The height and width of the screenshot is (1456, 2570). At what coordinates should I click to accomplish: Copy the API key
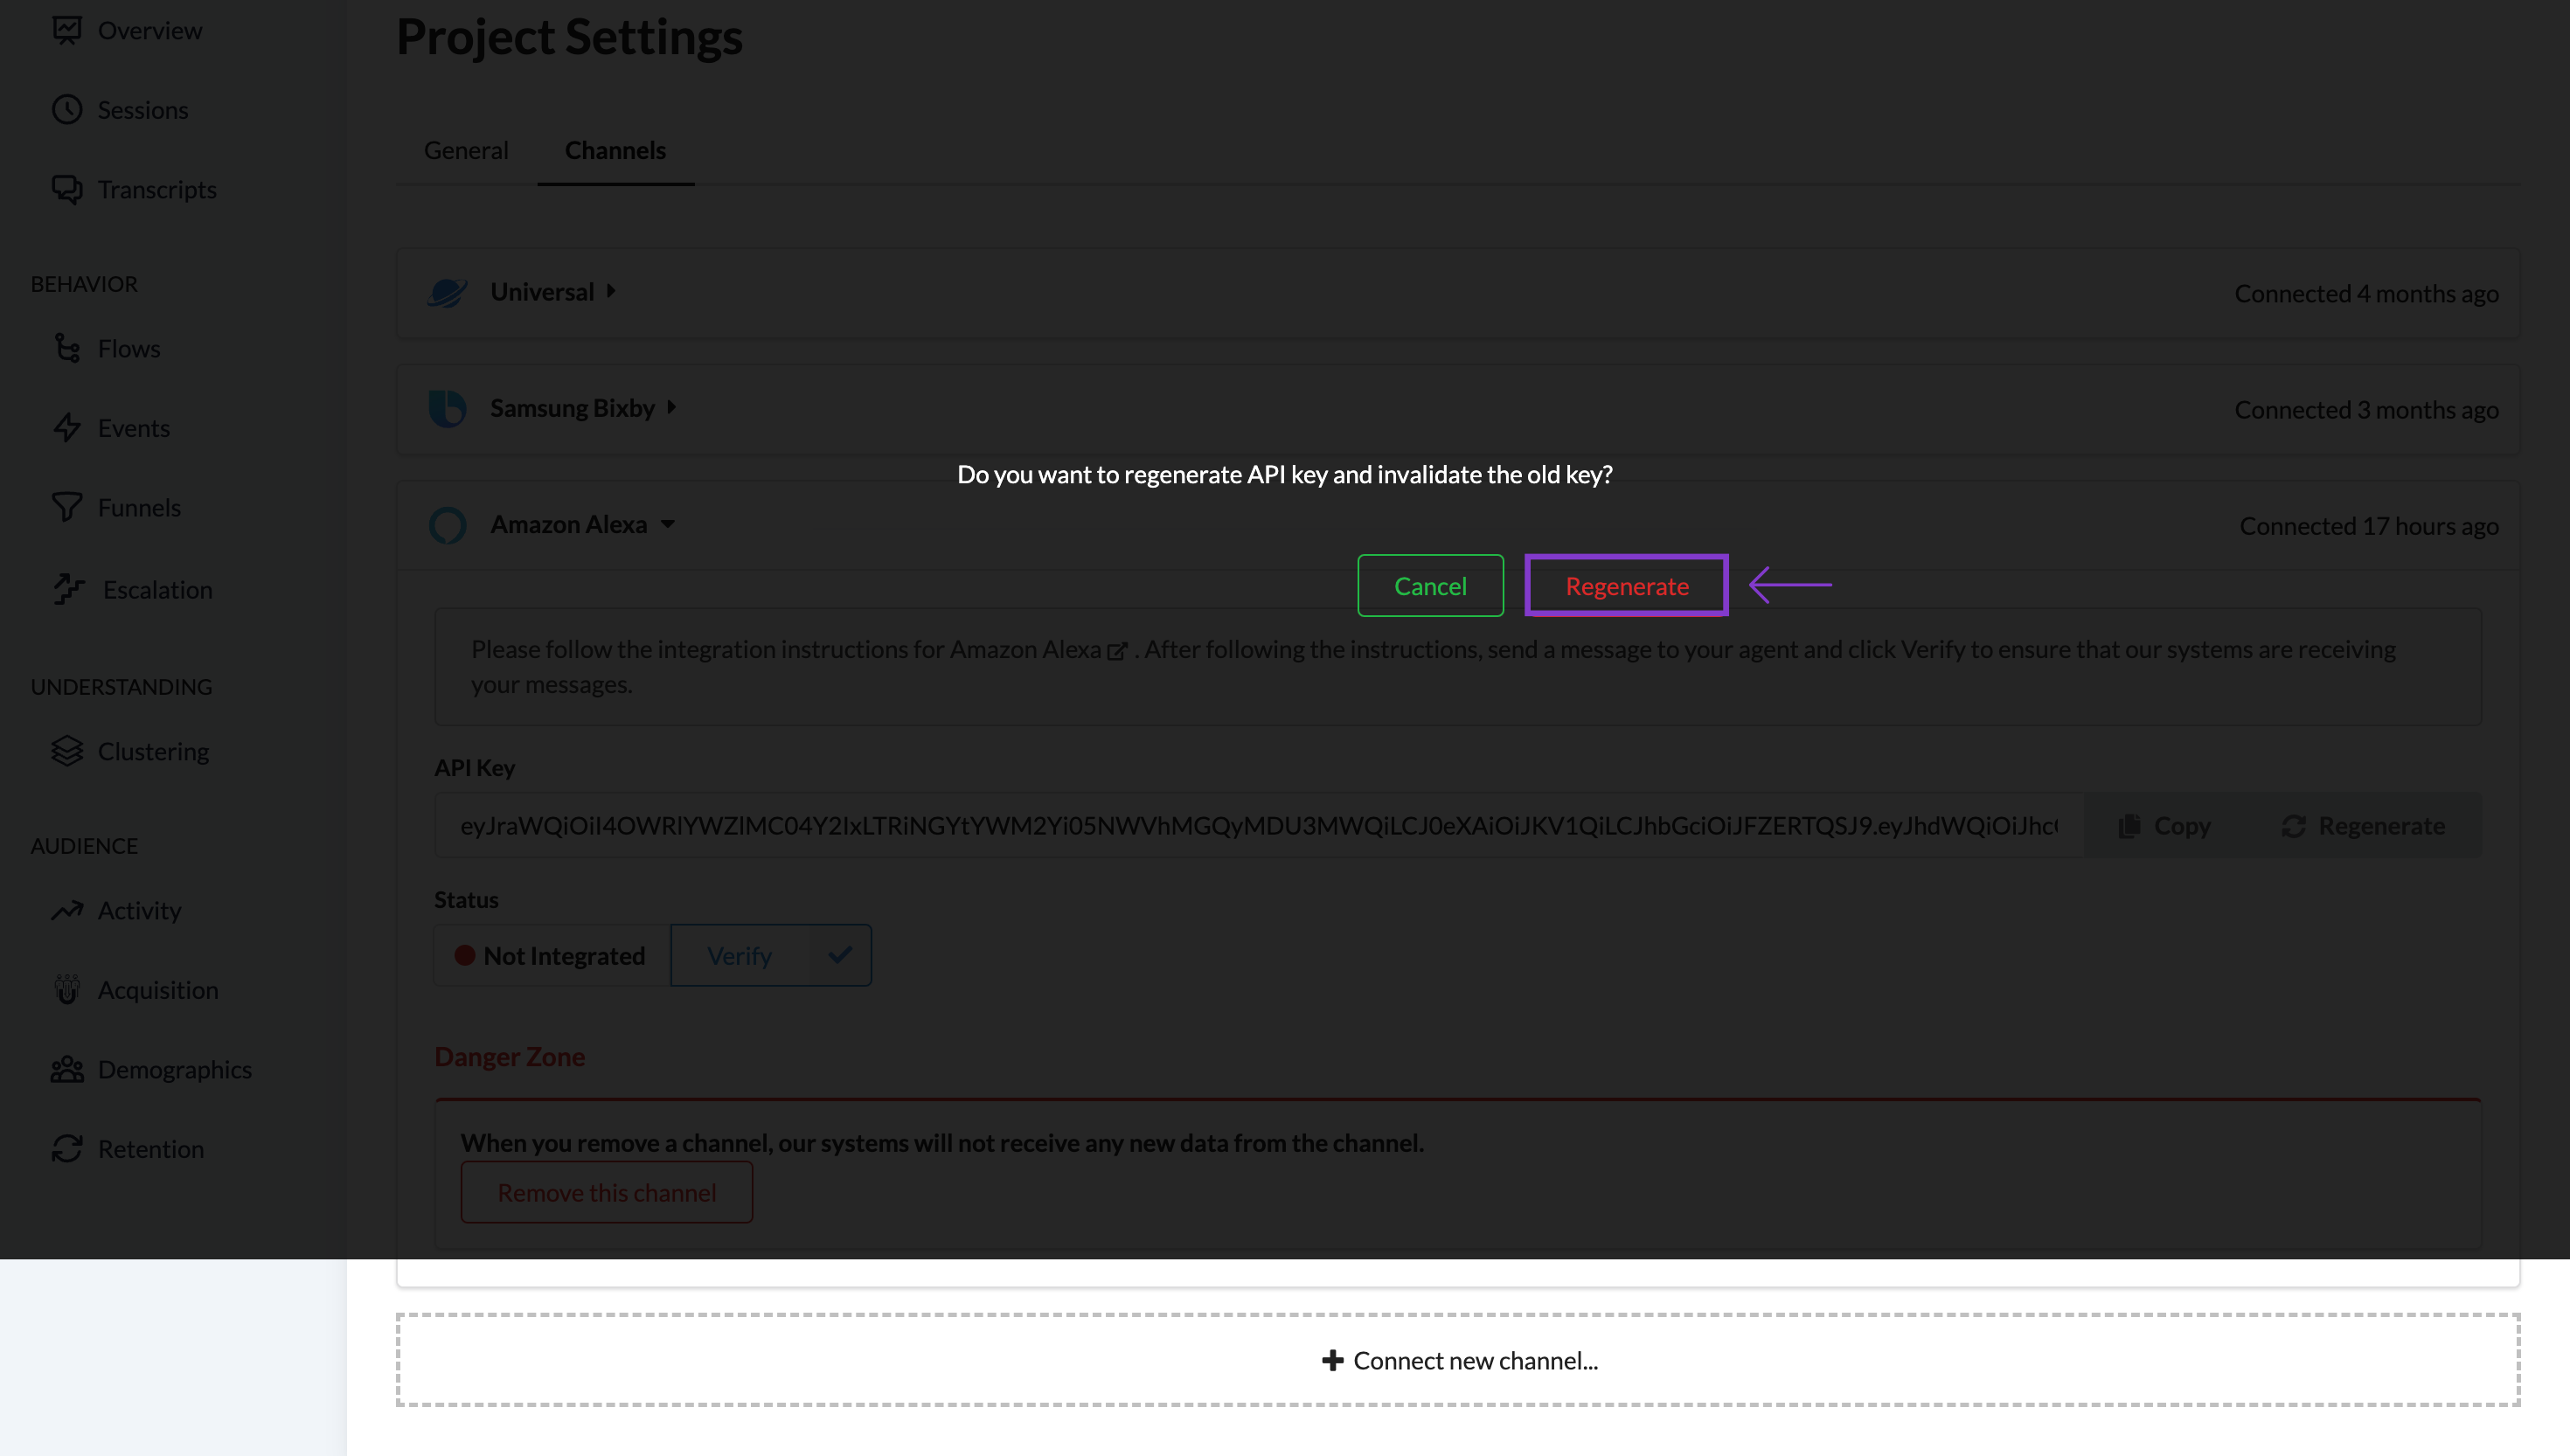(x=2165, y=825)
